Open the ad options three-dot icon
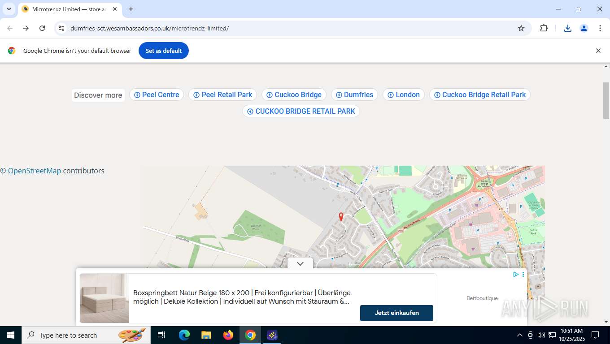 tap(523, 274)
